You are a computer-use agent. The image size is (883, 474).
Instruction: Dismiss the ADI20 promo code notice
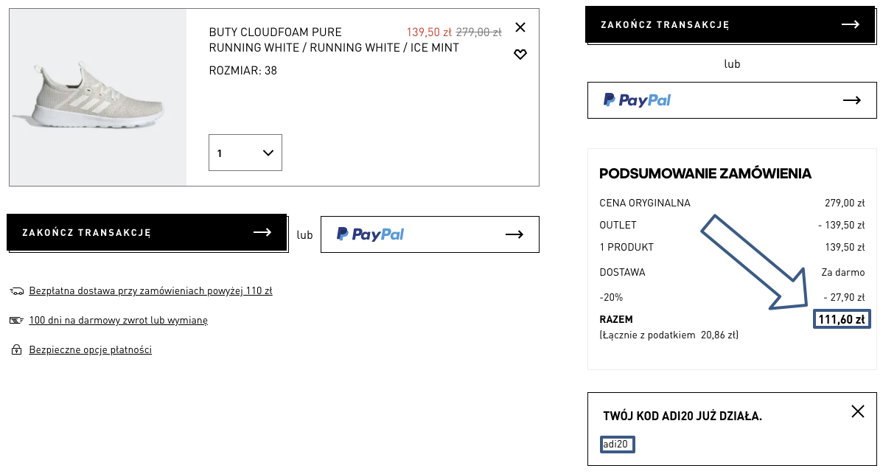click(x=858, y=411)
